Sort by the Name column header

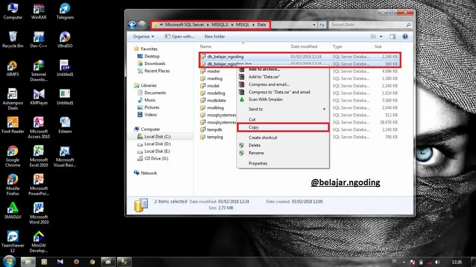coord(243,46)
